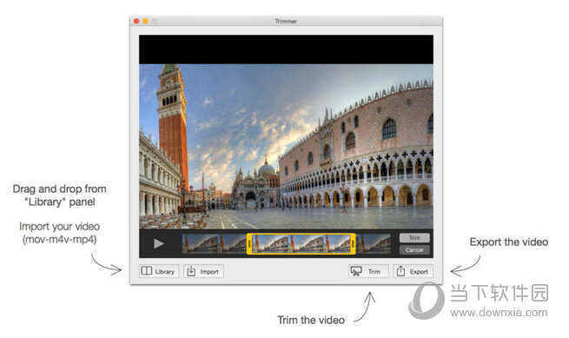The image size is (569, 338).
Task: Click the left yellow trim handle
Action: pyautogui.click(x=249, y=243)
